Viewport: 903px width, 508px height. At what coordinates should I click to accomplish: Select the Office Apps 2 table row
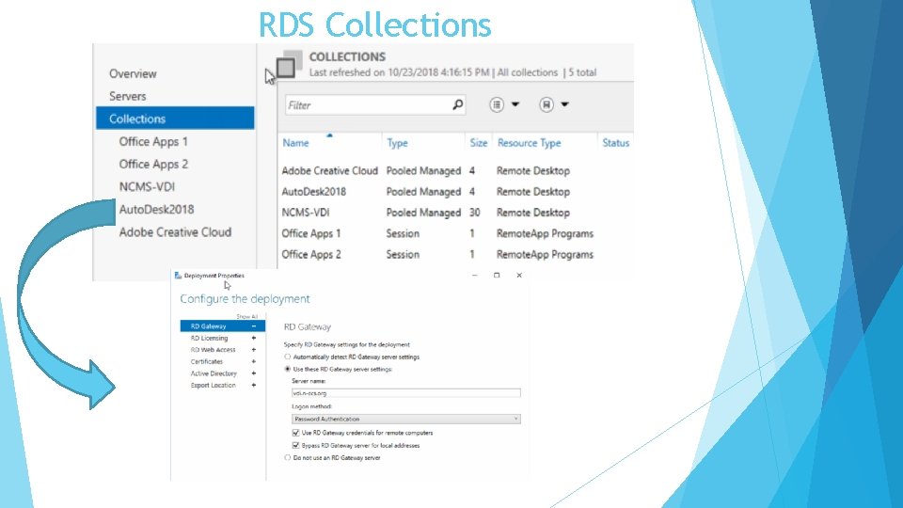tap(455, 254)
